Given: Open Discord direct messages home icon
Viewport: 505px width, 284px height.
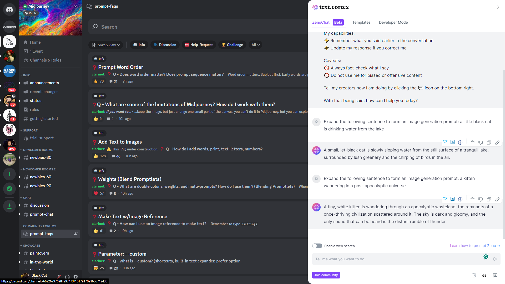Looking at the screenshot, I should 9,10.
